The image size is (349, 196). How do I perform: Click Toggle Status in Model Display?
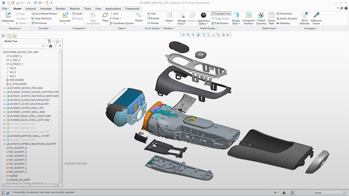coord(221,18)
